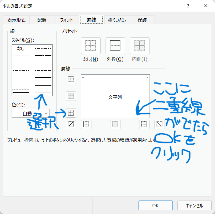The height and width of the screenshot is (214, 215).
Task: Click the help question mark button
Action: pos(188,6)
